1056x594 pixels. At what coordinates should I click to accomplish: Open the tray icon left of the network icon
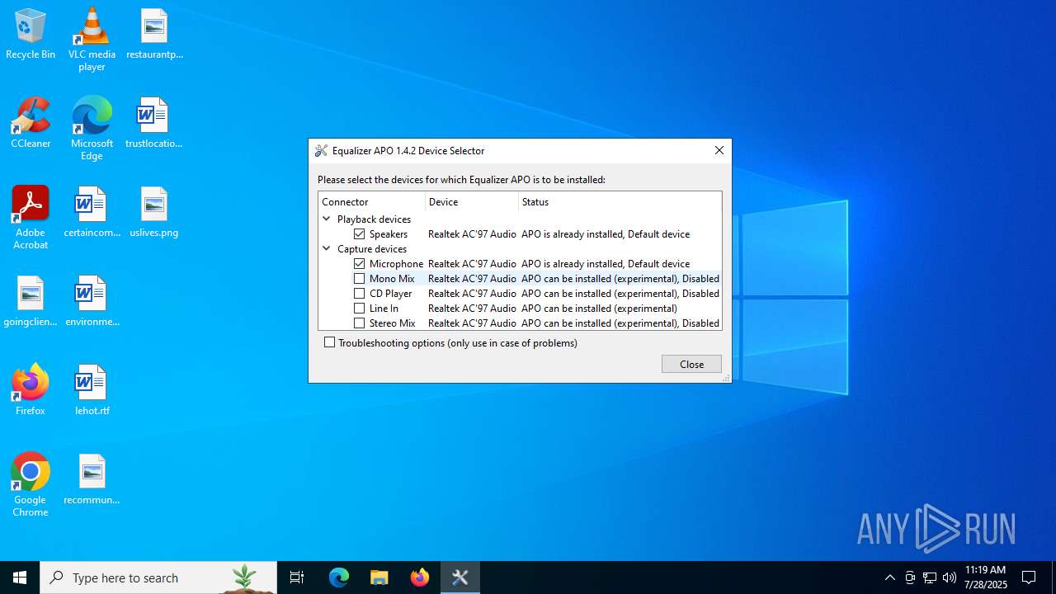910,577
